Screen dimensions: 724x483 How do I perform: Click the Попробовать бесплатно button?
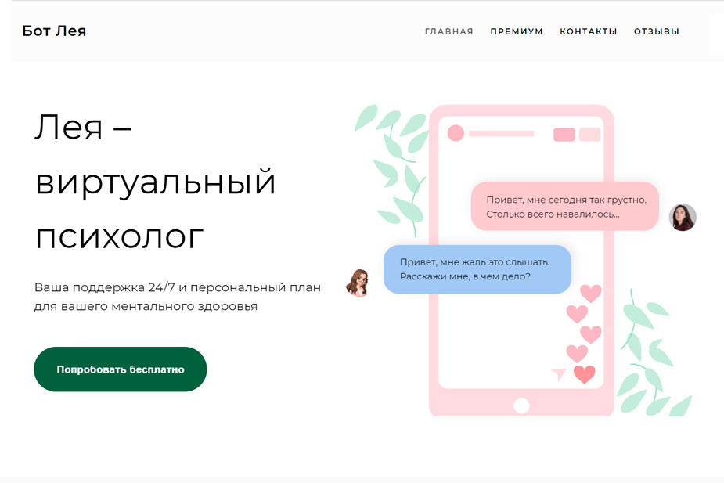coord(120,369)
